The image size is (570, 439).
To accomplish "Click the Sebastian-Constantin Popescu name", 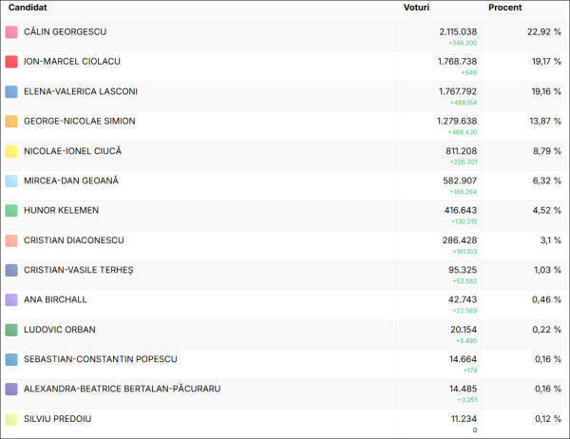I will point(101,359).
